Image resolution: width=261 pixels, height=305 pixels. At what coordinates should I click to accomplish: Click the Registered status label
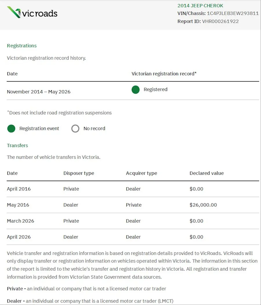155,89
